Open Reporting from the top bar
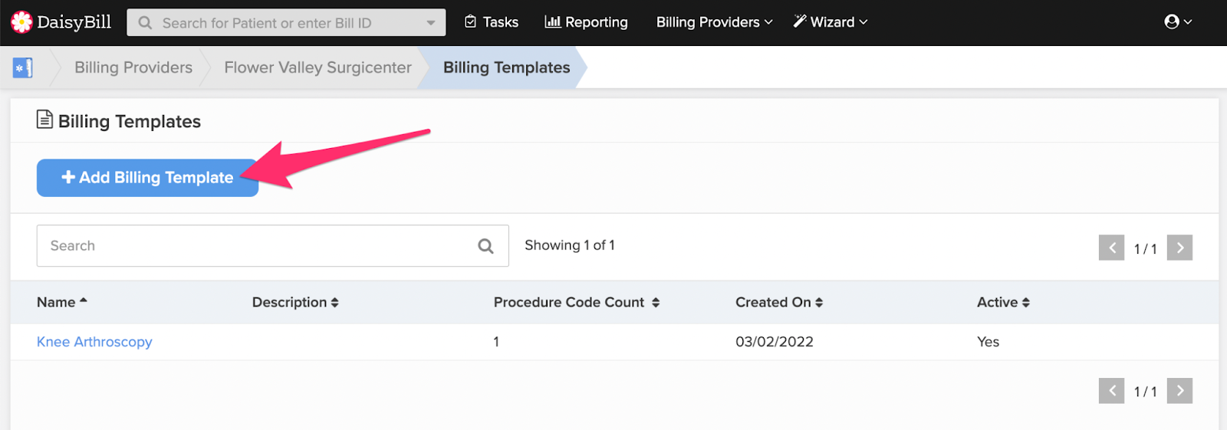This screenshot has width=1227, height=430. [586, 22]
